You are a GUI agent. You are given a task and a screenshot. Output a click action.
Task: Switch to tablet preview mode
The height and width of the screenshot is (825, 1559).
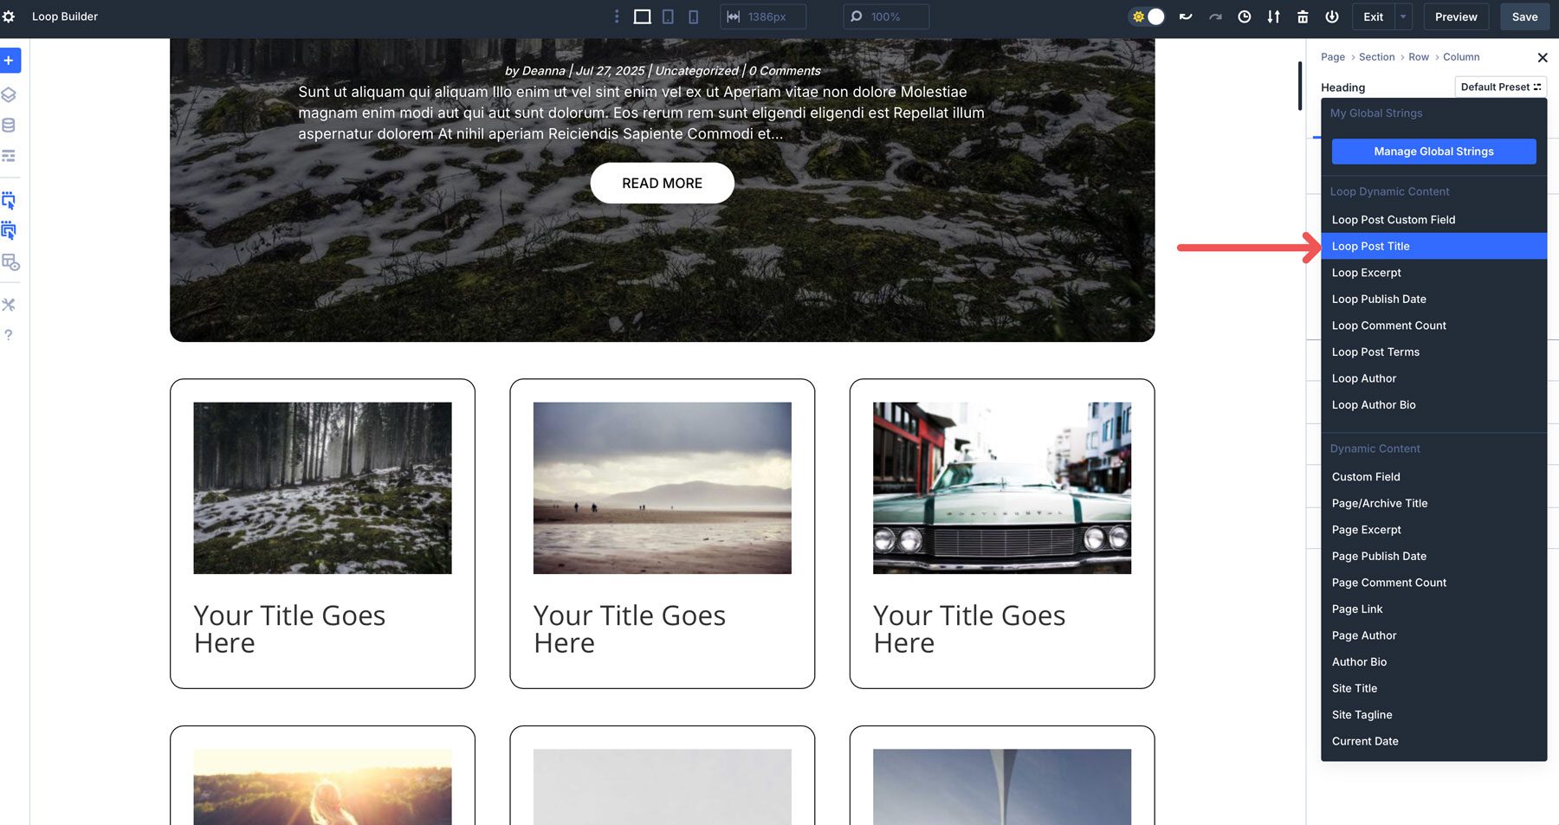click(x=668, y=16)
